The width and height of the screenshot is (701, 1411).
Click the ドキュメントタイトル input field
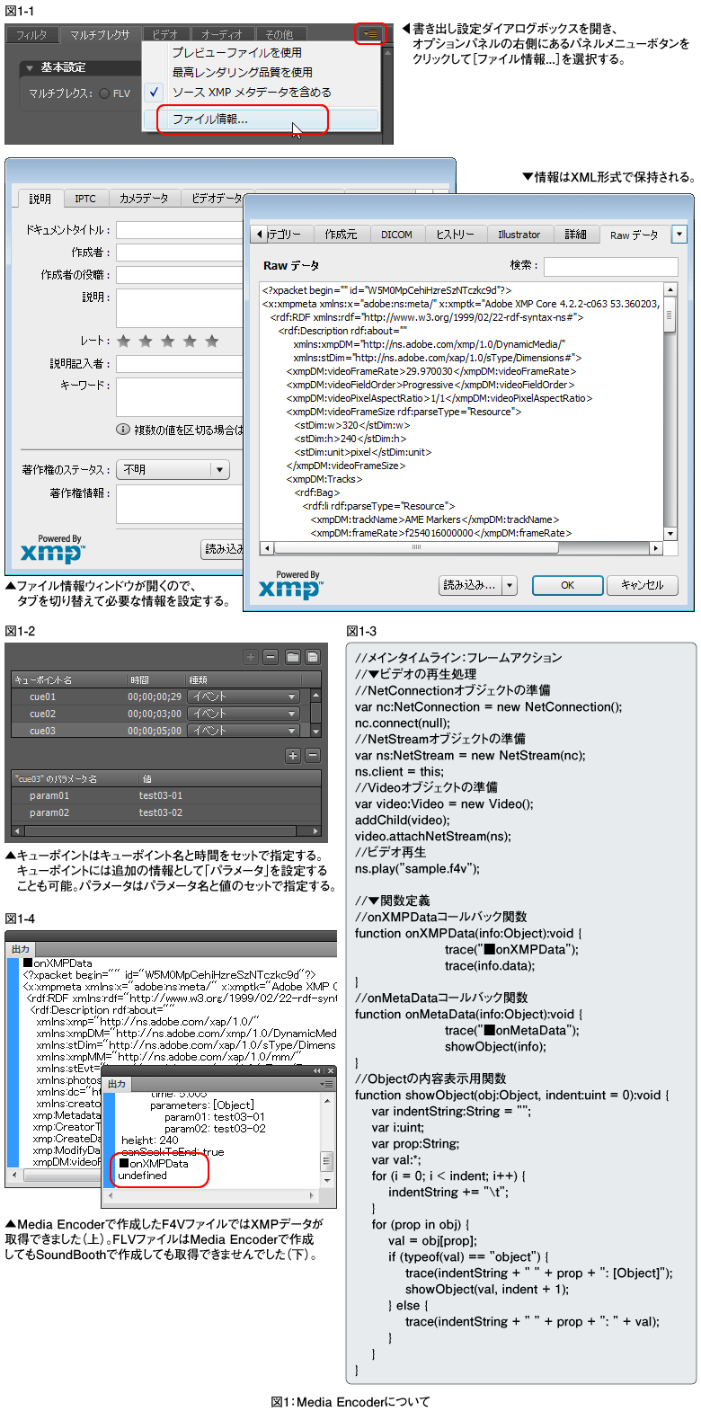pos(180,230)
